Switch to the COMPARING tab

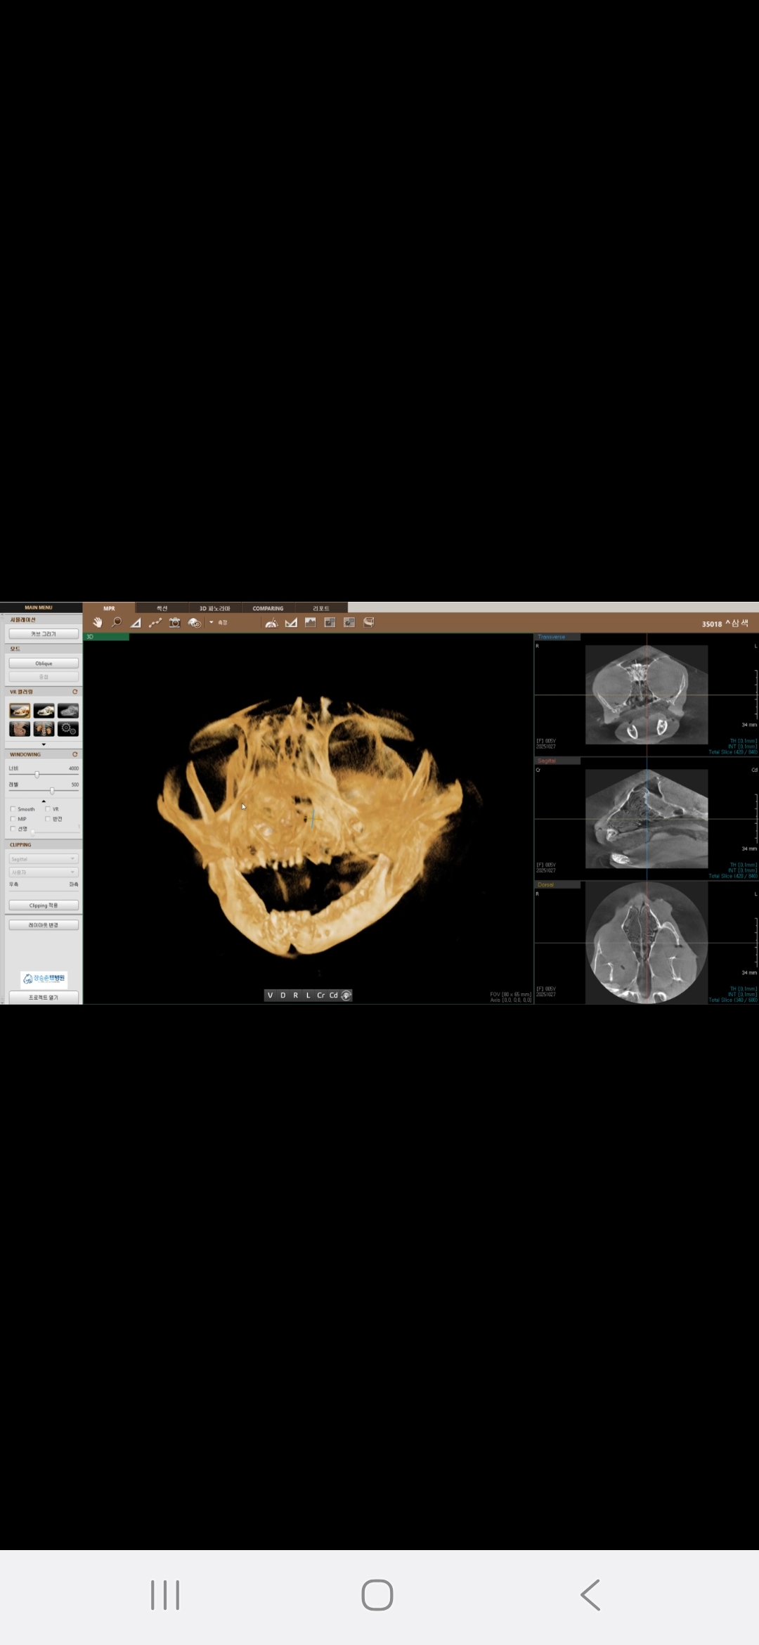(268, 608)
